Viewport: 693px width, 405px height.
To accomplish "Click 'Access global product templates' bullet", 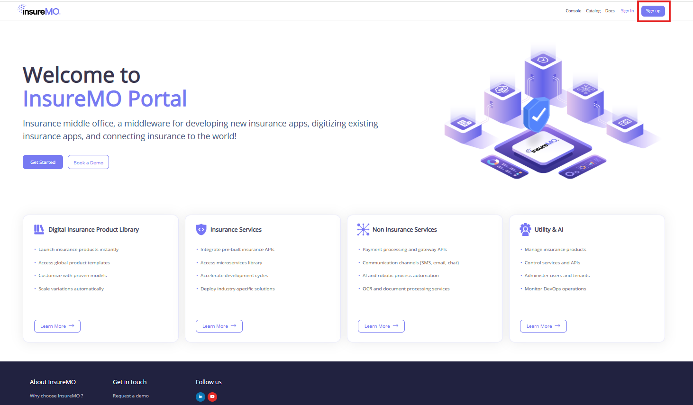I will 74,263.
